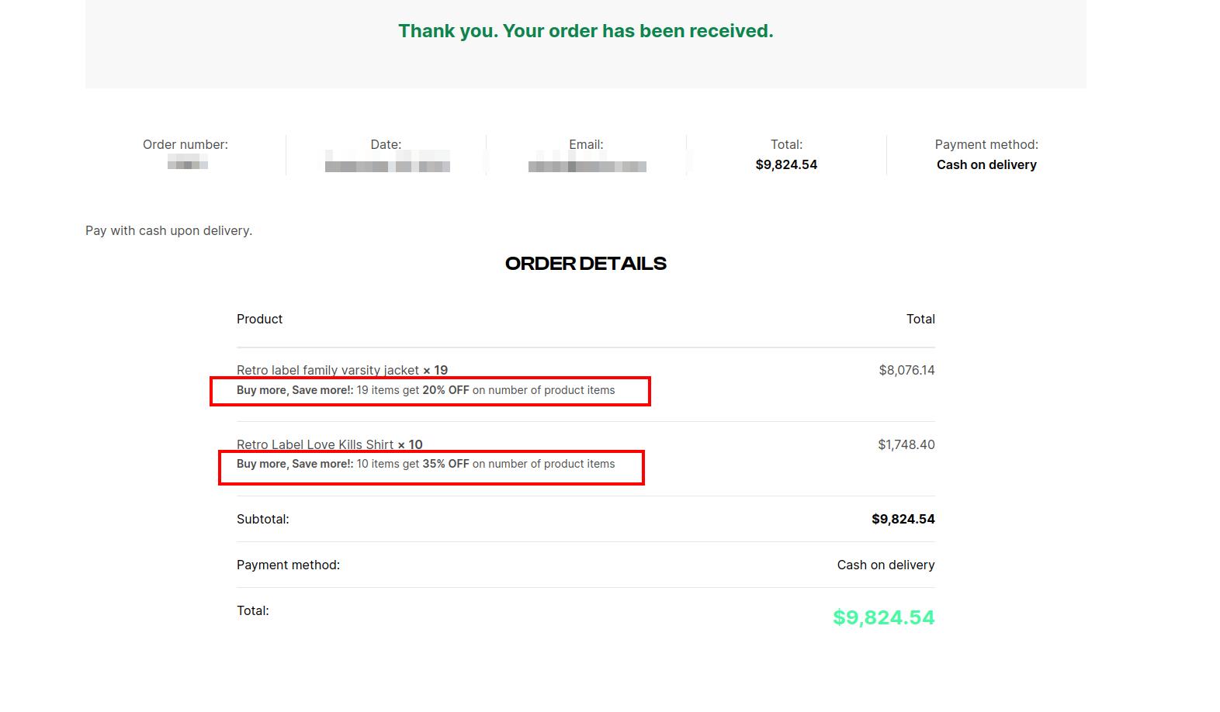Image resolution: width=1220 pixels, height=712 pixels.
Task: Click Cash on delivery in the summary bar
Action: click(x=986, y=164)
